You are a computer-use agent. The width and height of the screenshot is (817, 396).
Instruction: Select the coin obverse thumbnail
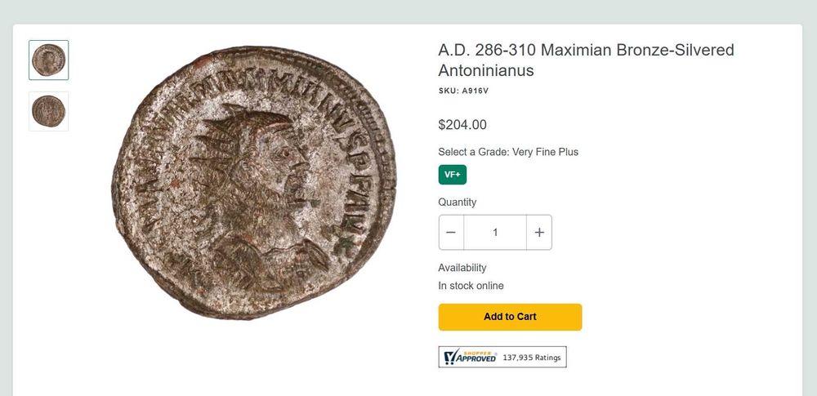click(49, 60)
